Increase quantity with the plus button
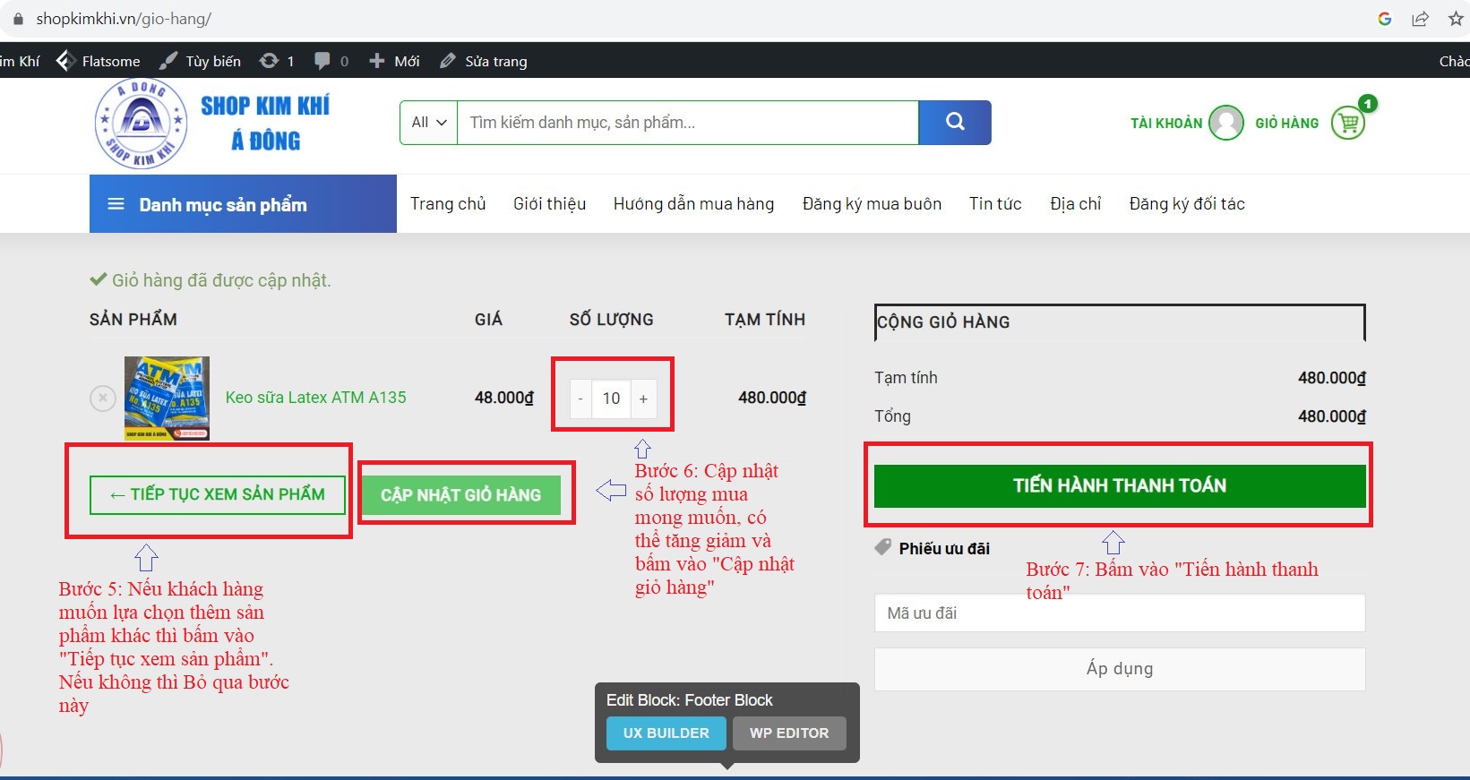The height and width of the screenshot is (780, 1470). click(643, 399)
